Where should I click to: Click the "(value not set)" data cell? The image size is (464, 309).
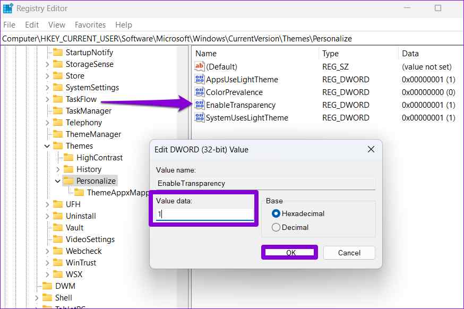point(426,67)
